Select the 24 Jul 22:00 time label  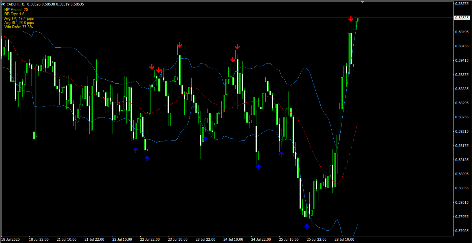(261, 240)
